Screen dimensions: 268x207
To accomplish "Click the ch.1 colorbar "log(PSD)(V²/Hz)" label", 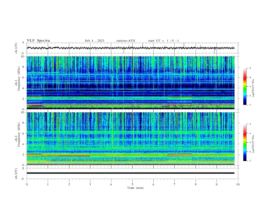I will pyautogui.click(x=253, y=88).
